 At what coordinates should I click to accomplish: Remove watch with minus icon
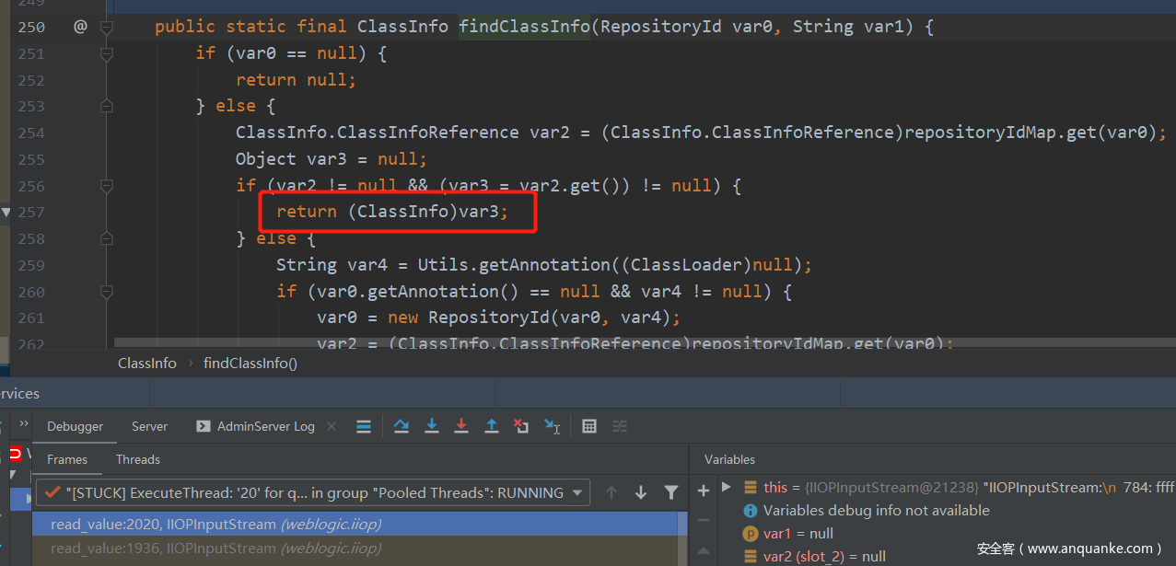704,520
